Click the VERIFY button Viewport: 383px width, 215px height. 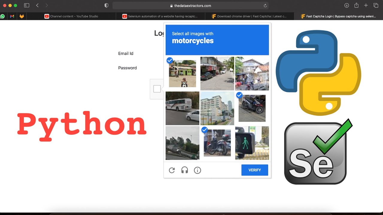(255, 170)
